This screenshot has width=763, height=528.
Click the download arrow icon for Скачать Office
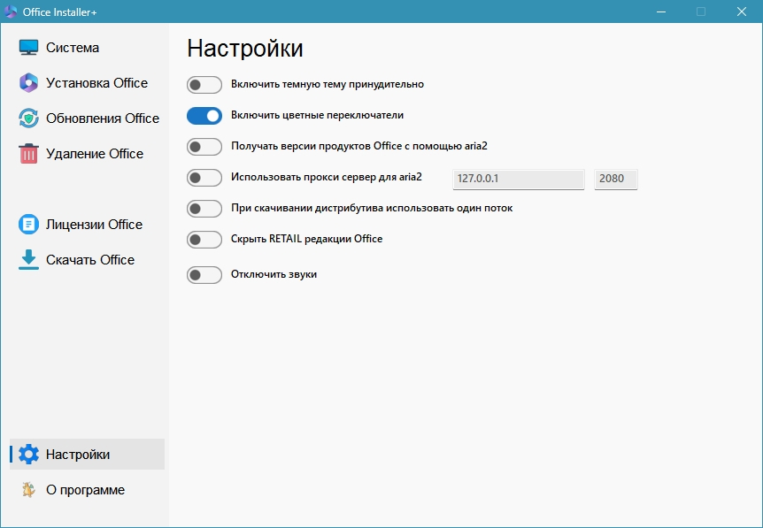click(x=28, y=260)
